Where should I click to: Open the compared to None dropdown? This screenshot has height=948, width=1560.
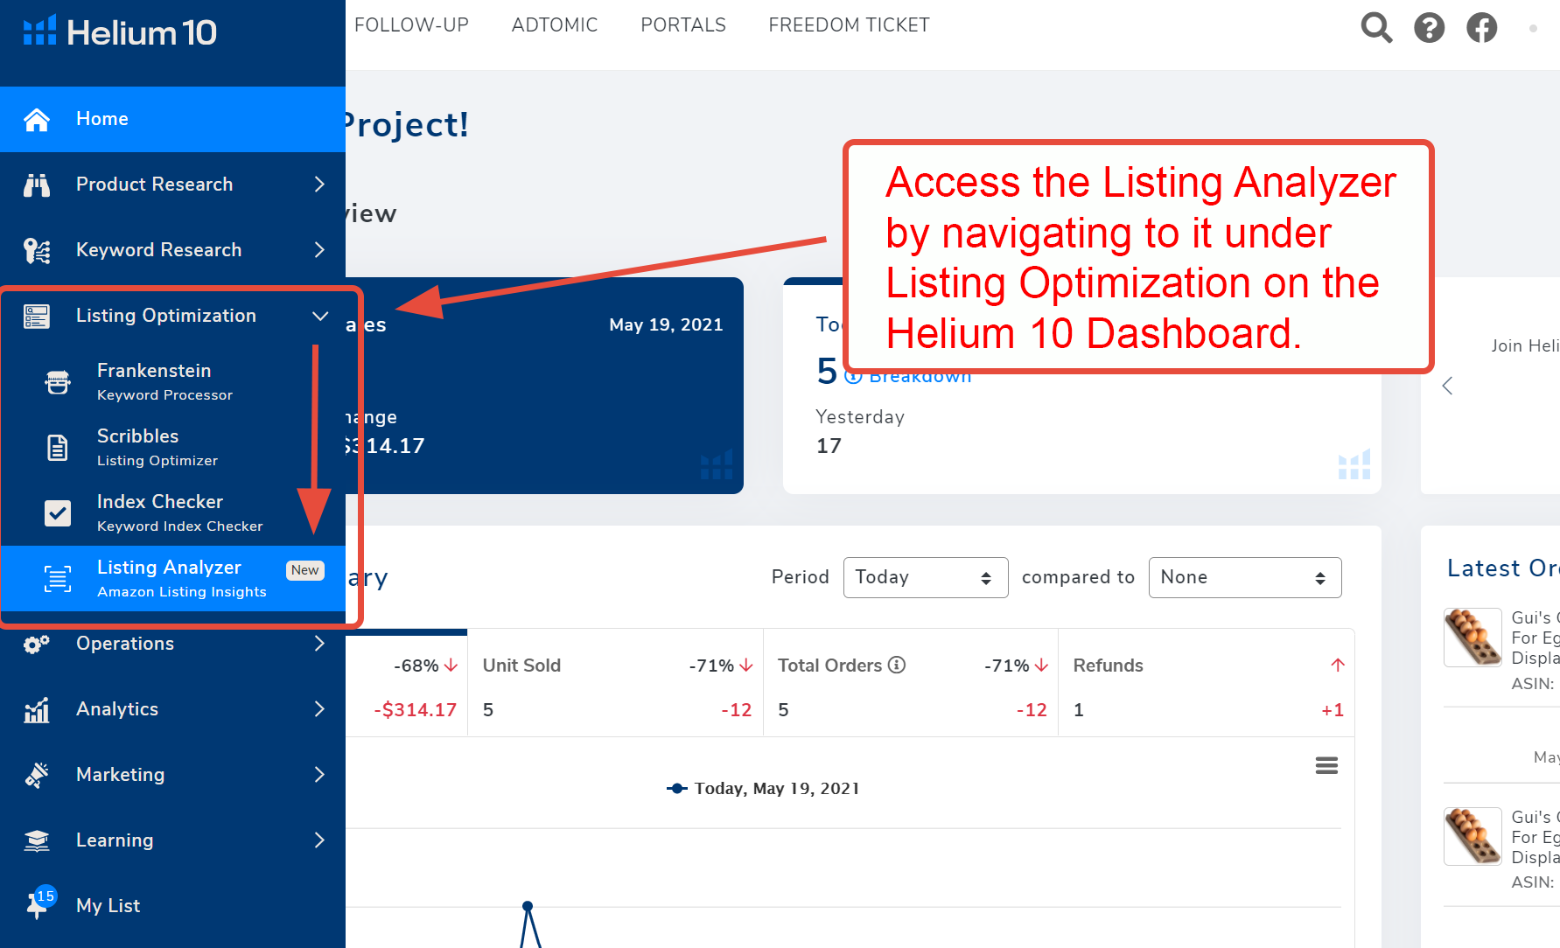tap(1245, 577)
